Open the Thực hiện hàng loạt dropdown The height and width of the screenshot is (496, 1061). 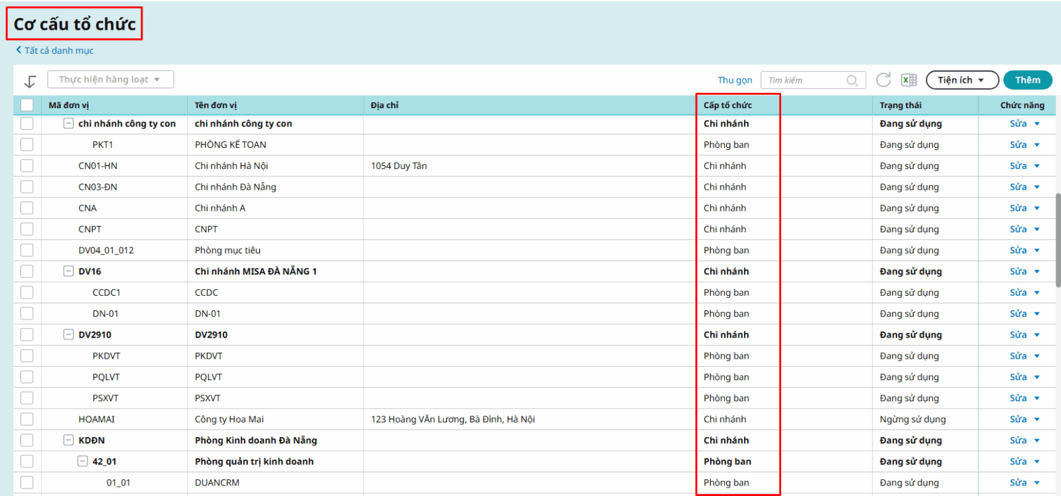pos(110,80)
